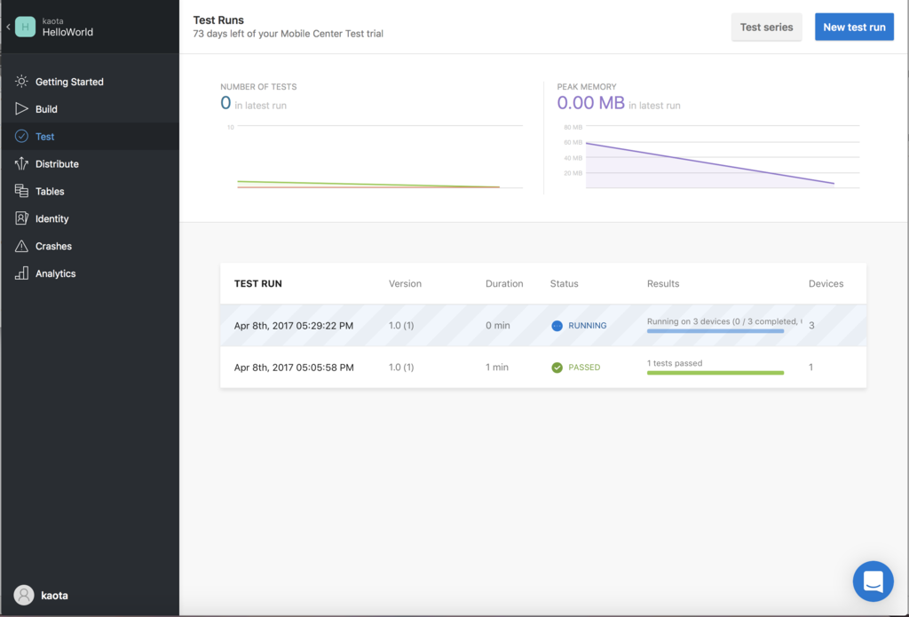The image size is (909, 617).
Task: Click the Test Runs page title
Action: [218, 20]
